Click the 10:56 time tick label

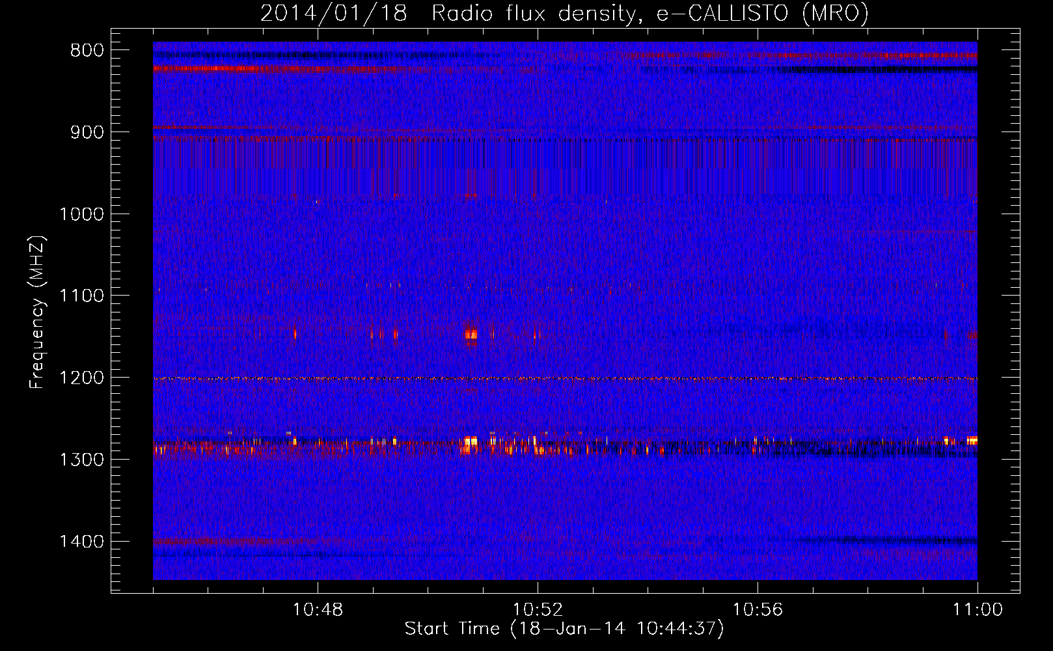758,610
